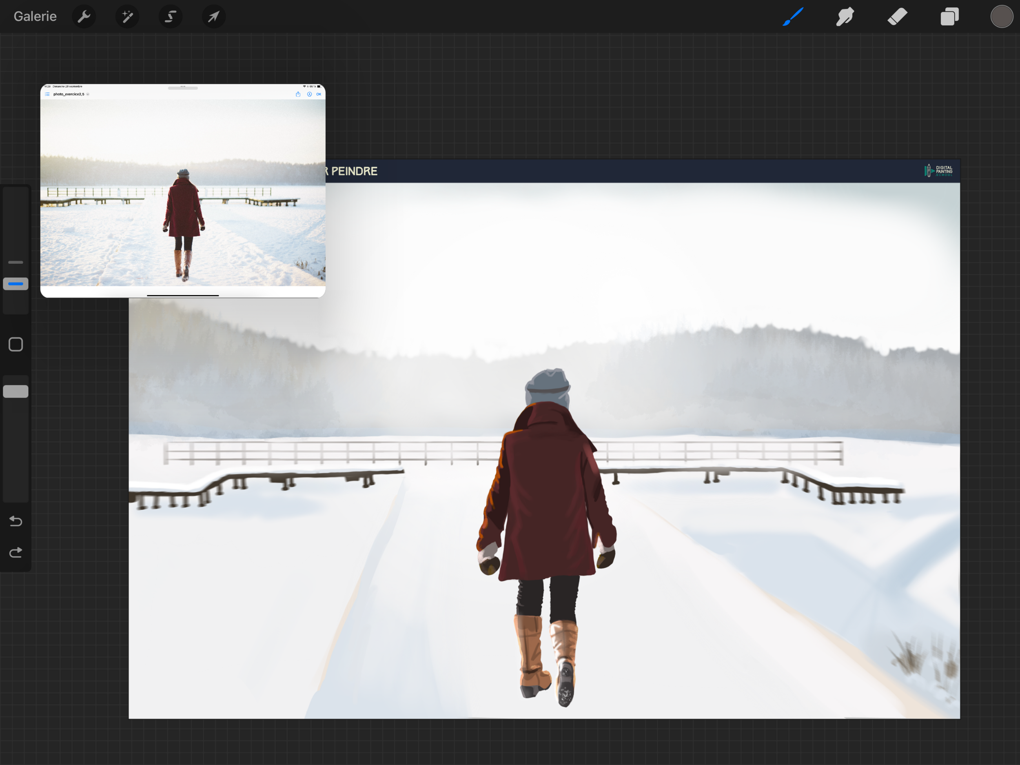Tap the share icon in the photo window
1020x765 pixels.
click(298, 94)
